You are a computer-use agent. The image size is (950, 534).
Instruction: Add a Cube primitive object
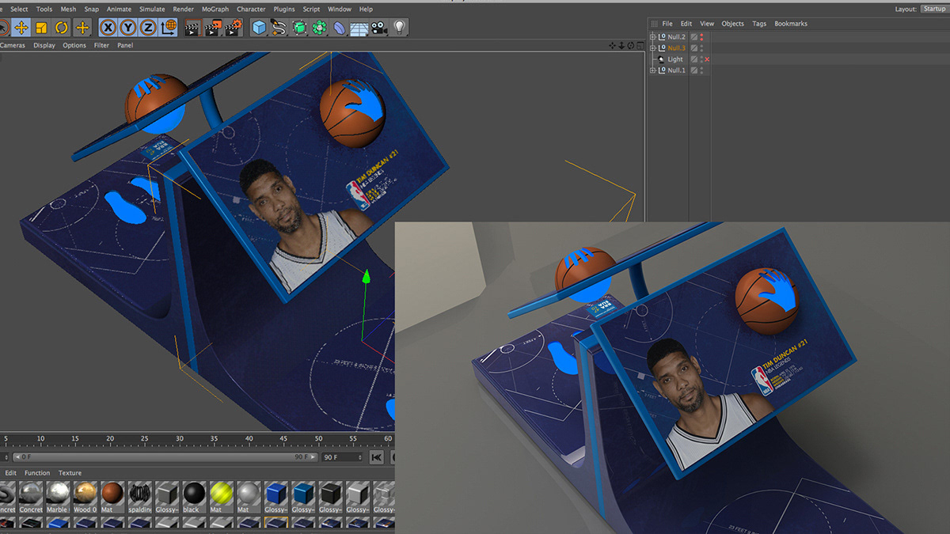[259, 28]
